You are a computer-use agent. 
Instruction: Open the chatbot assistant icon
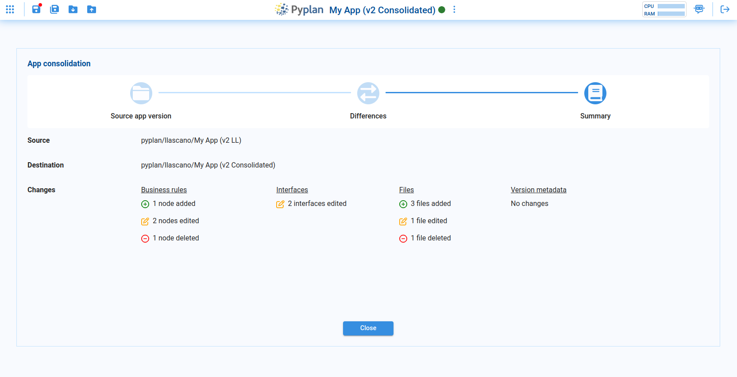coord(699,9)
